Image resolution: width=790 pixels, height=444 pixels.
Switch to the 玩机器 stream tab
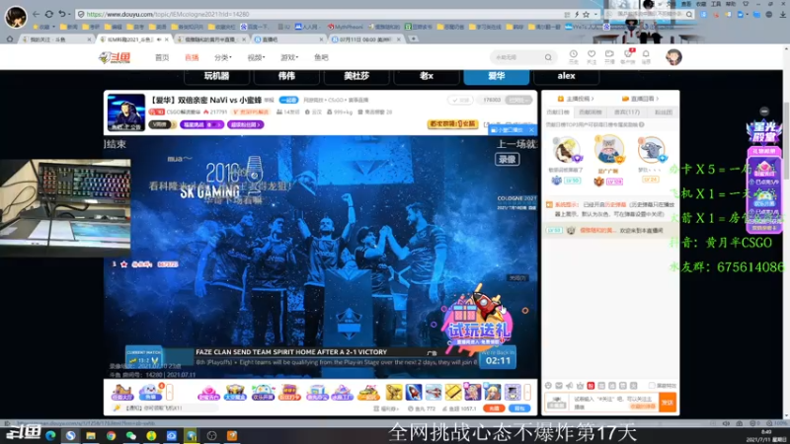pyautogui.click(x=216, y=76)
